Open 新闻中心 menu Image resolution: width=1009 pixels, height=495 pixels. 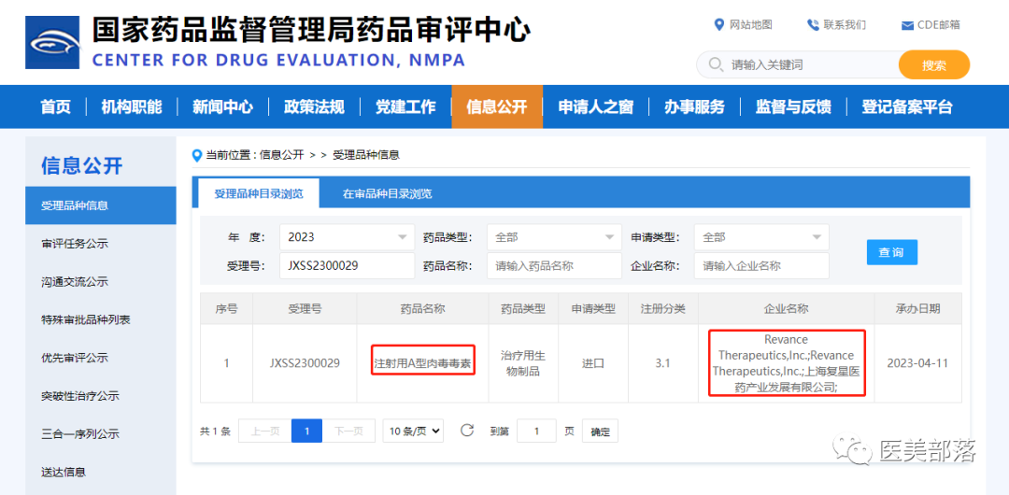[222, 106]
